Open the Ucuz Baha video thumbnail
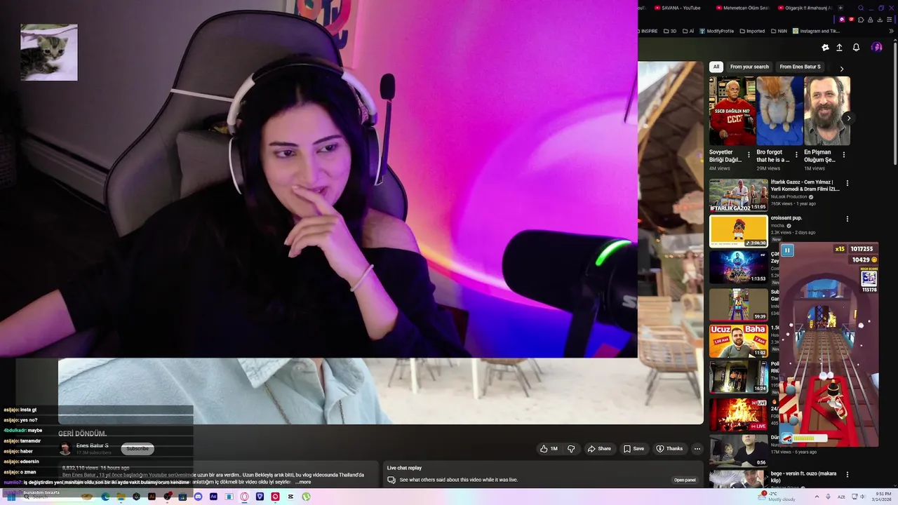 point(739,340)
